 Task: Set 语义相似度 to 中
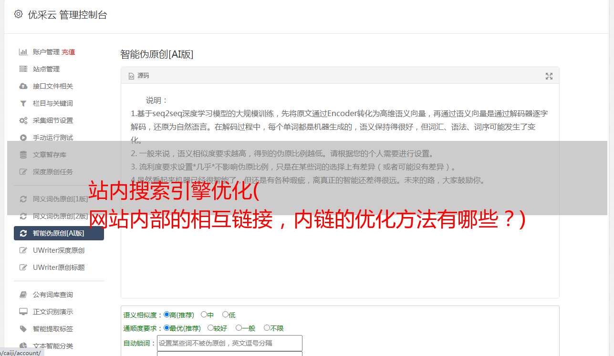(204, 315)
